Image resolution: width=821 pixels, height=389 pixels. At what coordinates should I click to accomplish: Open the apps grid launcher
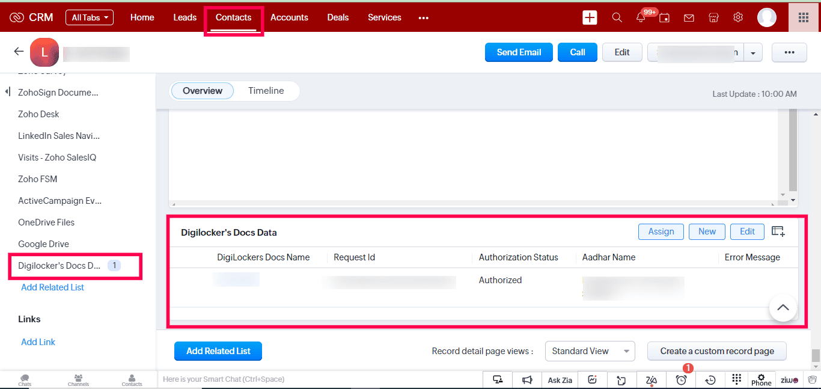(804, 17)
